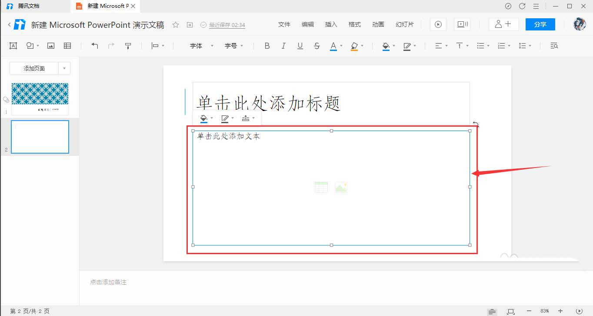Open presenter view with audio
Image resolution: width=593 pixels, height=316 pixels.
[462, 24]
